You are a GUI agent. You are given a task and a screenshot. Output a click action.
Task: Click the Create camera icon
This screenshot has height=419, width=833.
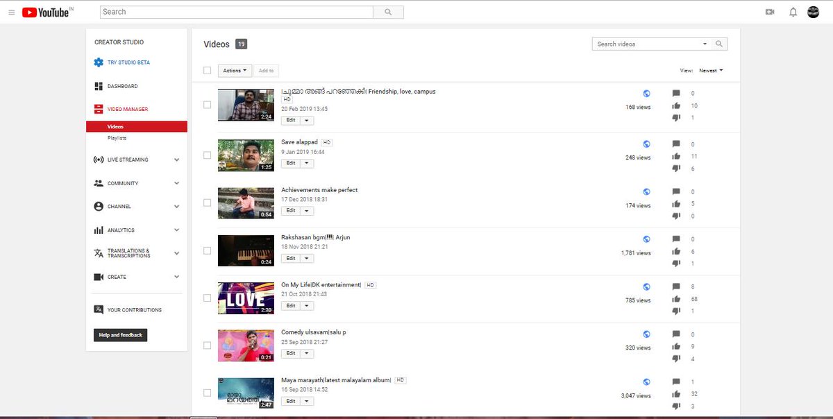pos(99,277)
